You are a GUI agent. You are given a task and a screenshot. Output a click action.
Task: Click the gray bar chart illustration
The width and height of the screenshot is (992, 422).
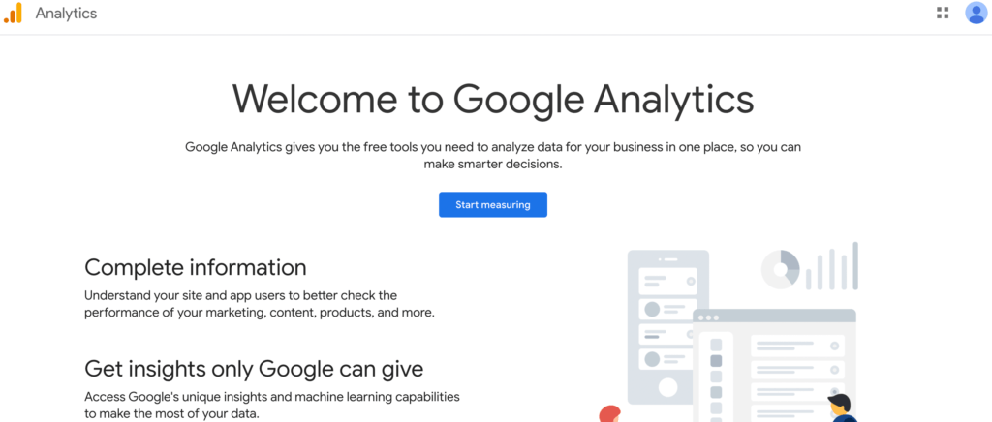[832, 267]
